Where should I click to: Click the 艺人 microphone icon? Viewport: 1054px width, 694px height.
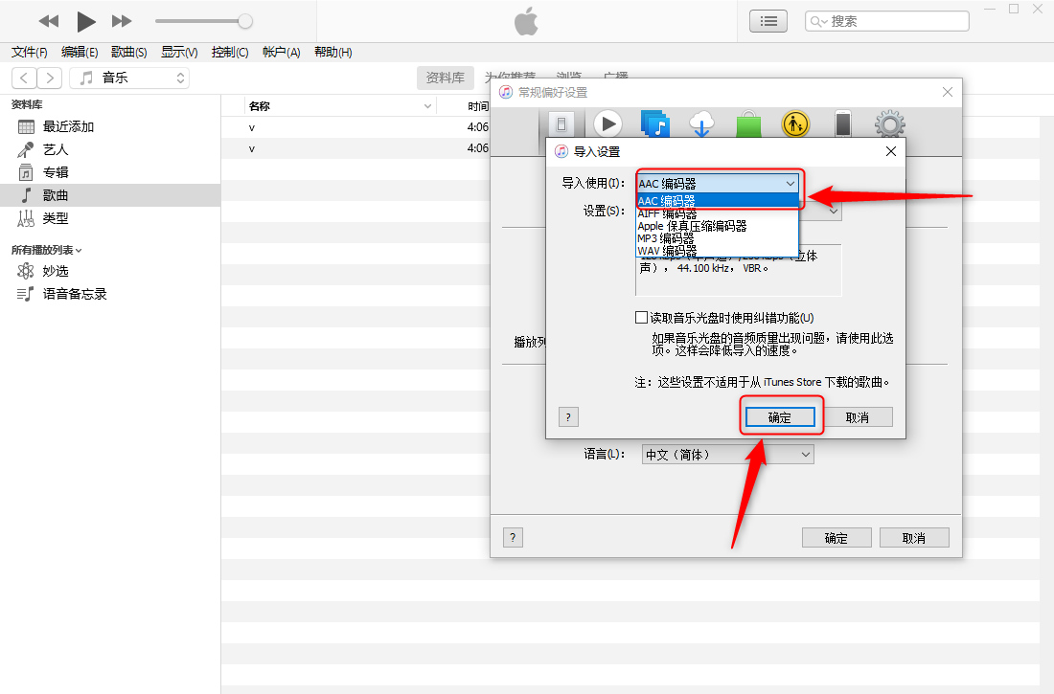[26, 150]
